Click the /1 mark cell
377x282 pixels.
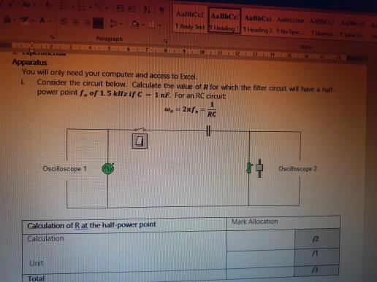316,256
